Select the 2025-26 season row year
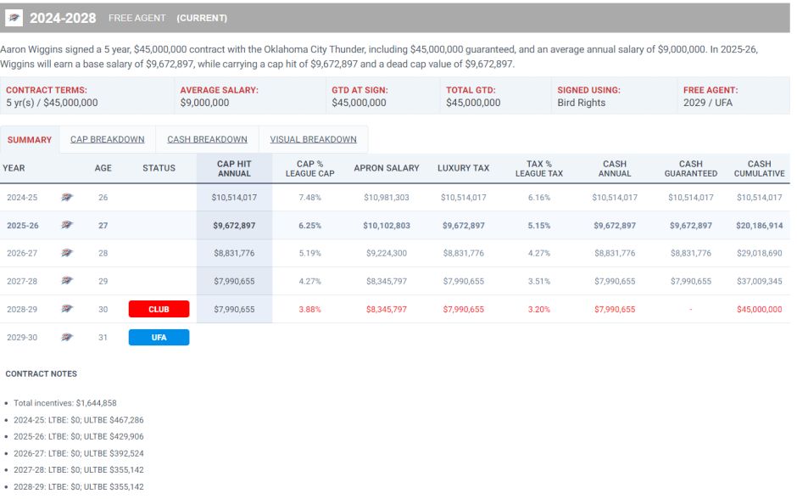This screenshot has width=797, height=499. (x=25, y=226)
